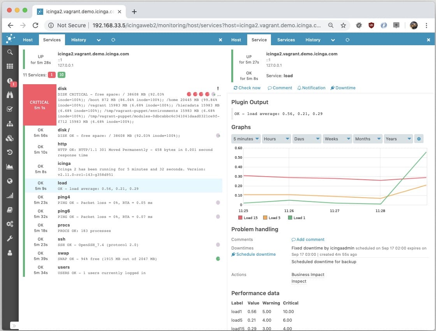The height and width of the screenshot is (331, 436).
Task: Open the Hours graph range dropdown
Action: (276, 139)
